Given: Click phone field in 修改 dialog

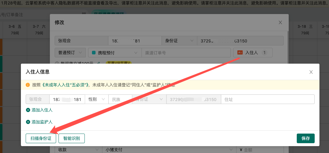Looking at the screenshot, I should click(x=135, y=41).
